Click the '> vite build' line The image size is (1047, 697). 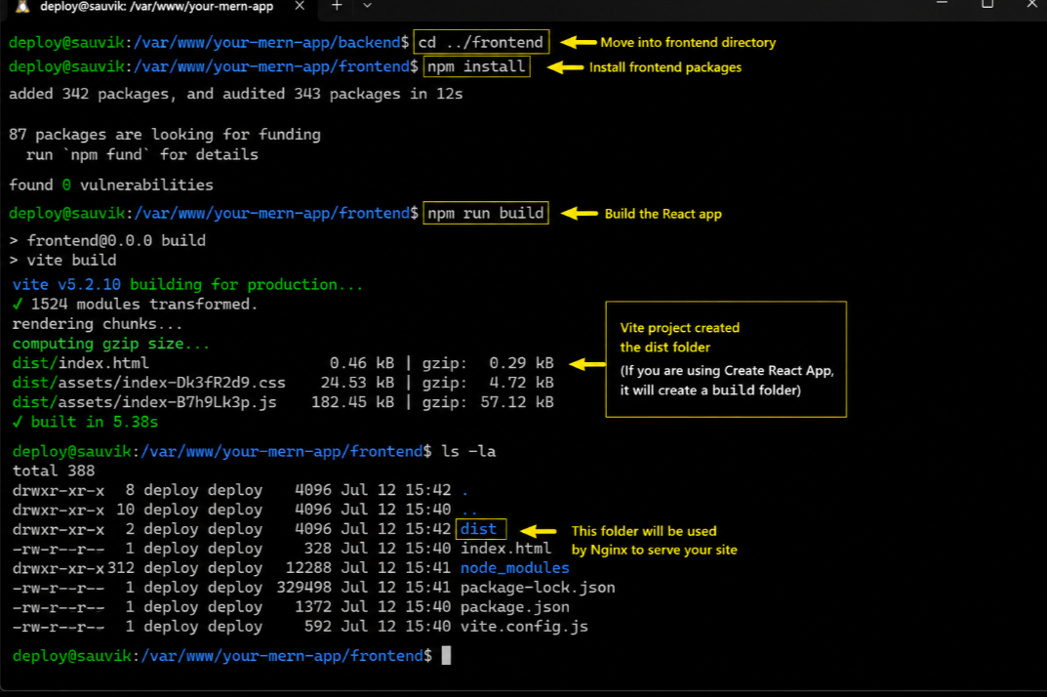coord(62,260)
